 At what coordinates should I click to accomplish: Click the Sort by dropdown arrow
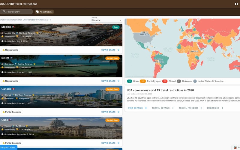(121, 20)
